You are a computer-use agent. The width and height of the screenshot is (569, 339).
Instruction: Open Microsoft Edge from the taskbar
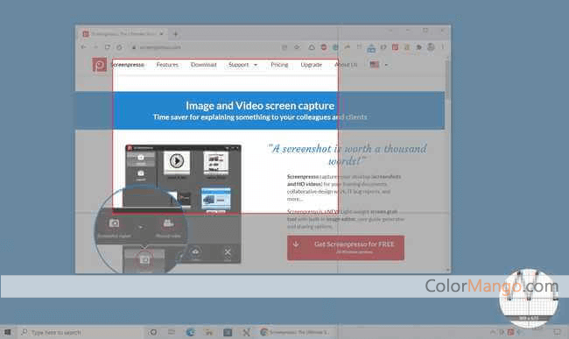click(x=190, y=332)
